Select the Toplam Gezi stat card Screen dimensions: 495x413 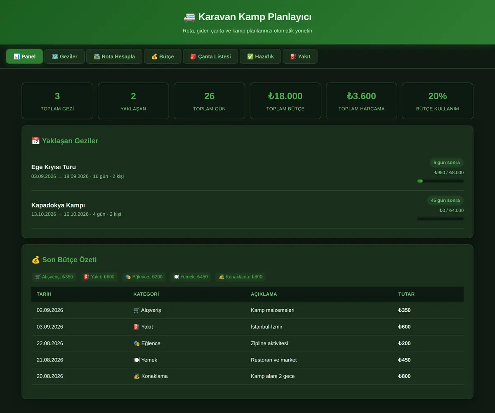click(x=57, y=101)
